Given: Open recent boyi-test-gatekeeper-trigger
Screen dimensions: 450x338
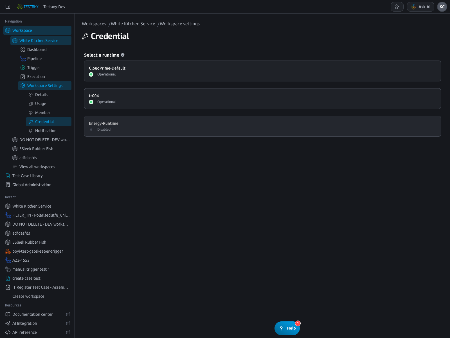Looking at the screenshot, I should pos(37,251).
